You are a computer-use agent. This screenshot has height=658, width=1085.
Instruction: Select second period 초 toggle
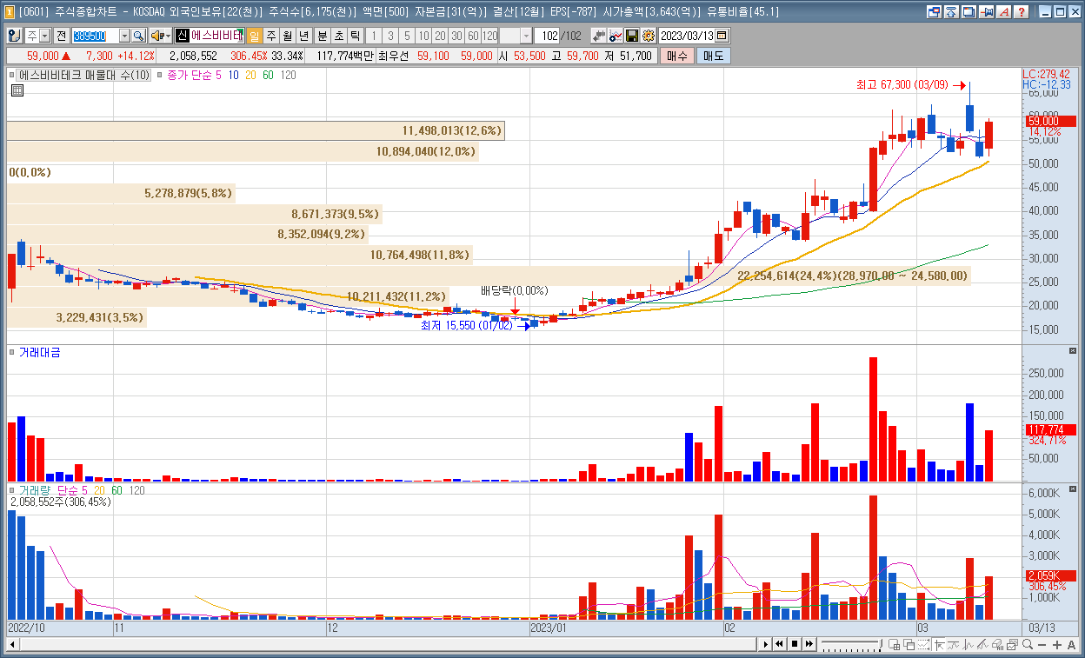point(338,36)
